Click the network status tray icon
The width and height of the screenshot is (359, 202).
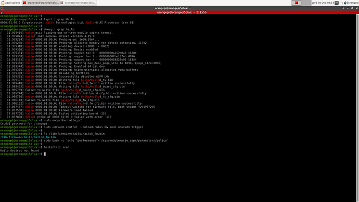click(x=341, y=3)
